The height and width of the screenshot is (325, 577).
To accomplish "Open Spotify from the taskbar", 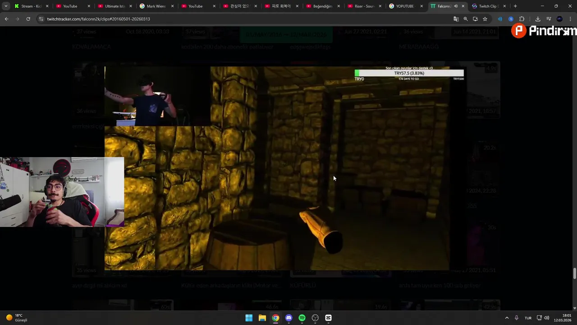I will (x=302, y=318).
